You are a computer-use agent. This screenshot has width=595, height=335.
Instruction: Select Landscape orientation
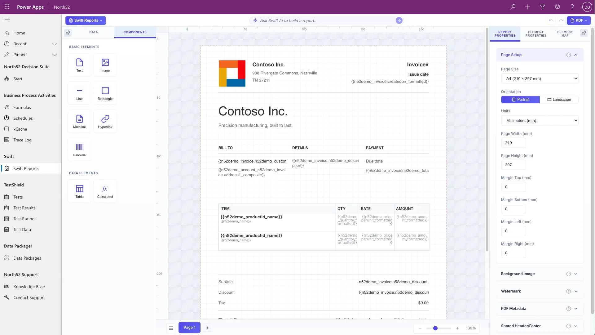pyautogui.click(x=559, y=100)
